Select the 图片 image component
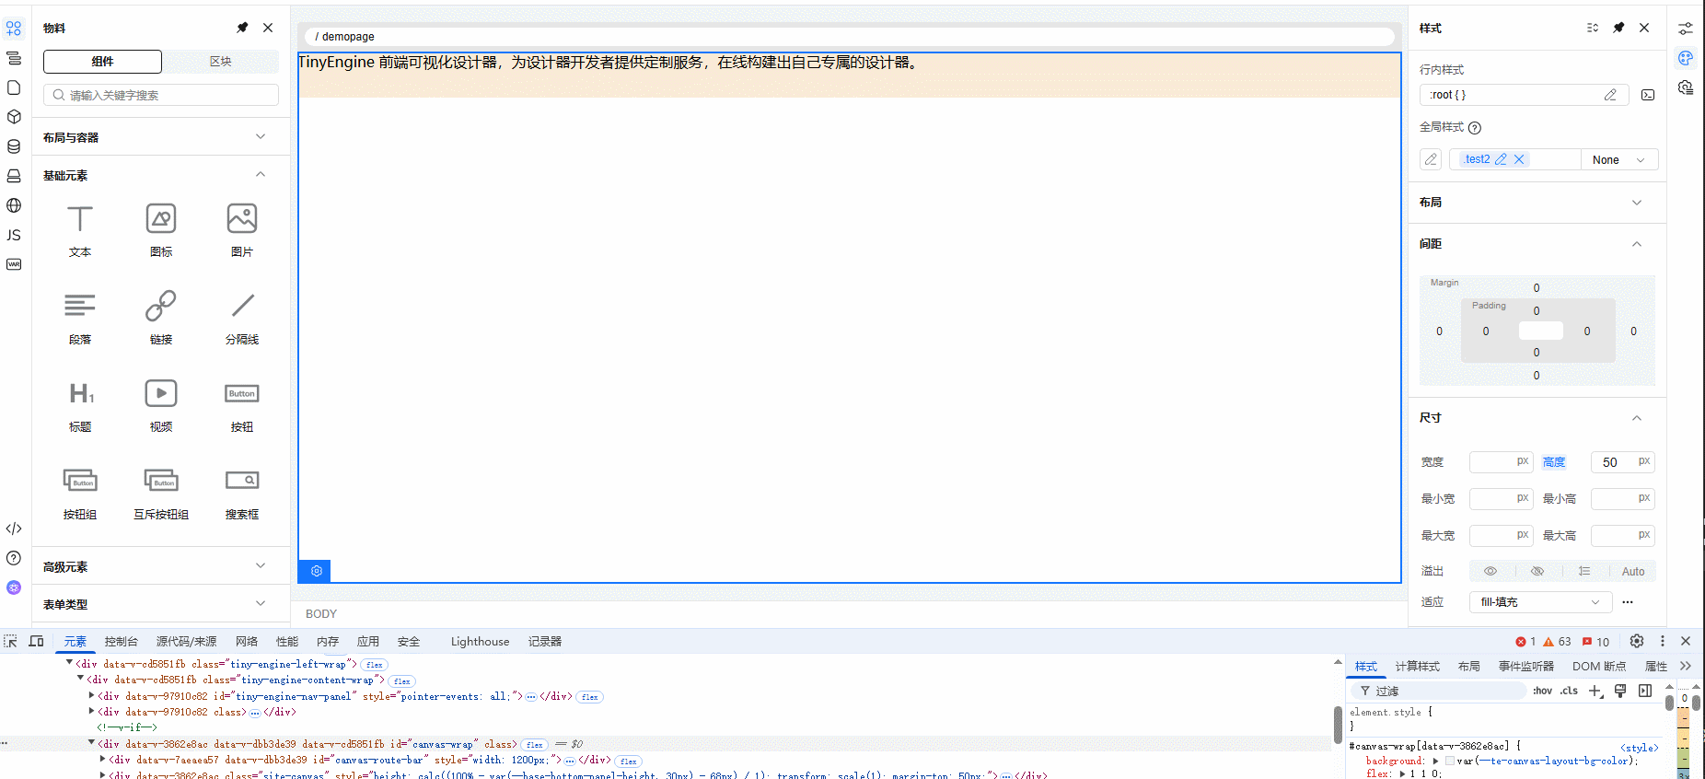 pos(242,229)
